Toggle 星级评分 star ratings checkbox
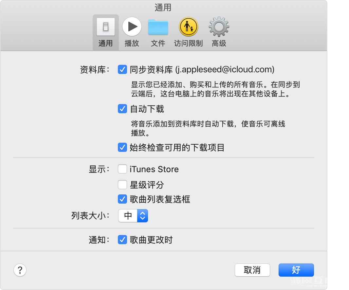The width and height of the screenshot is (349, 290). tap(122, 184)
